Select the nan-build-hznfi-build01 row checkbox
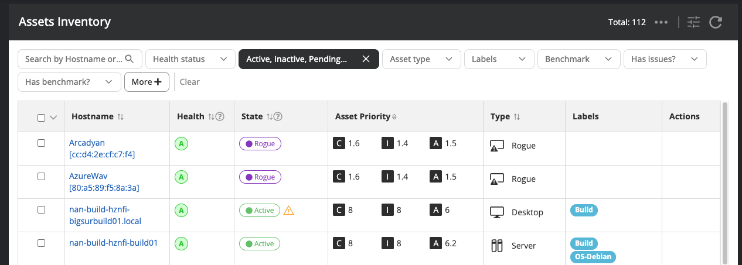The height and width of the screenshot is (265, 742). coord(41,243)
